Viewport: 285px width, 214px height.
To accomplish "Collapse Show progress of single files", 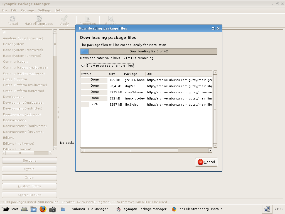I will coord(83,66).
